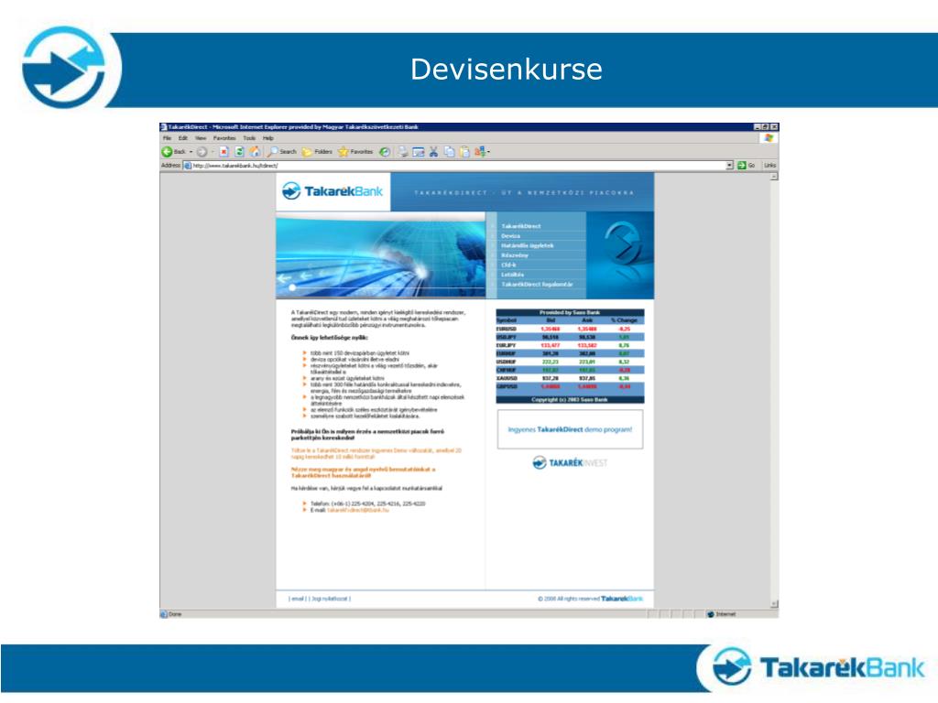
Task: Open the Favorites menu
Action: [224, 138]
